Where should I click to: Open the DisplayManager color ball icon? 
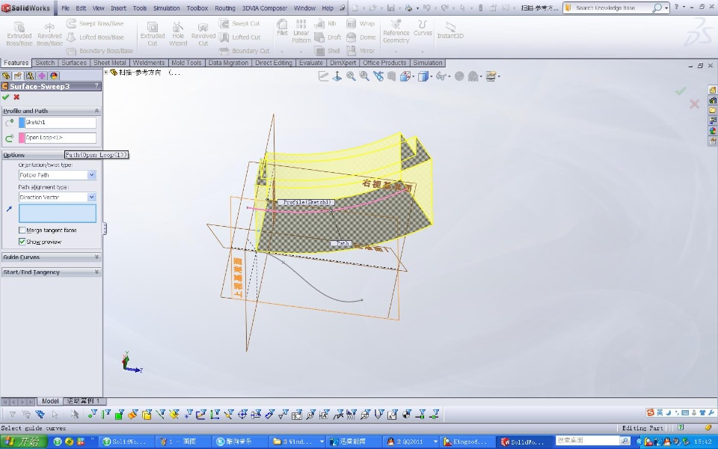tap(54, 76)
